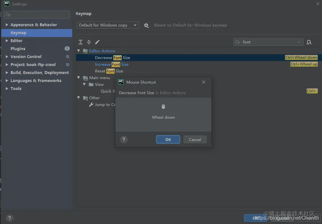Click the mouse icon in shortcut area

pos(163,107)
